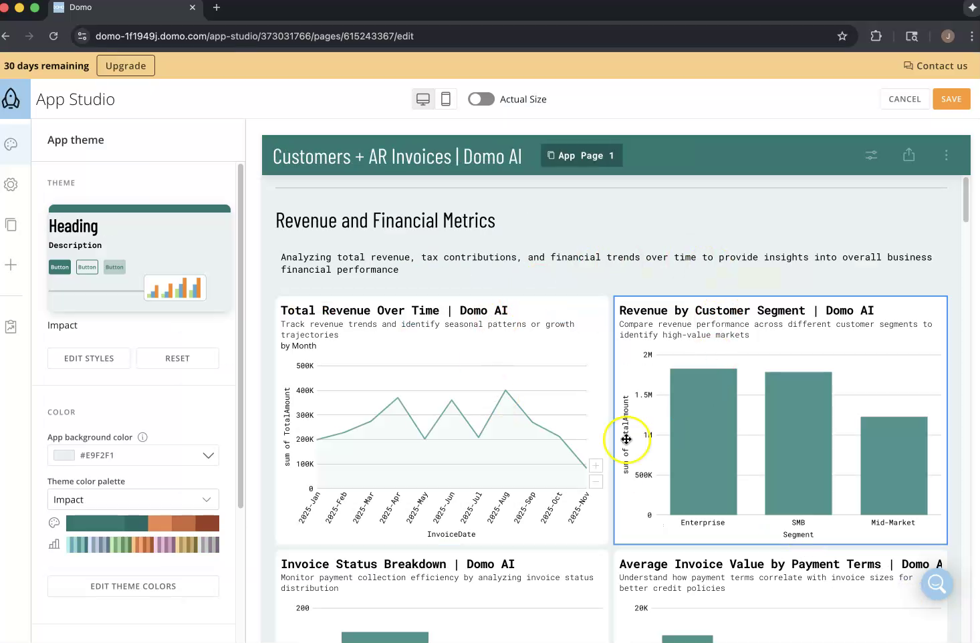The image size is (980, 643).
Task: Open the pages sidebar icon
Action: [11, 225]
